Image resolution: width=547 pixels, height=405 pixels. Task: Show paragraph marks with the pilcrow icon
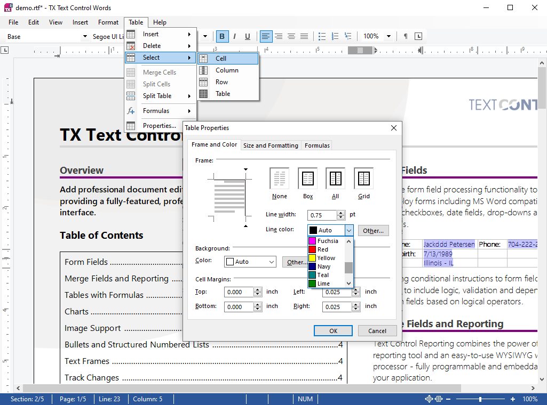(406, 36)
